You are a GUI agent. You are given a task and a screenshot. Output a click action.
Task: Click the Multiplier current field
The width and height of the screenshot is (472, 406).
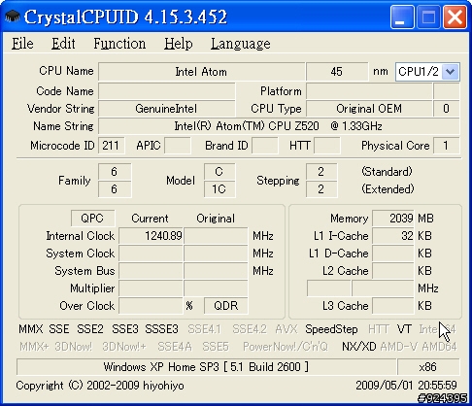(151, 288)
